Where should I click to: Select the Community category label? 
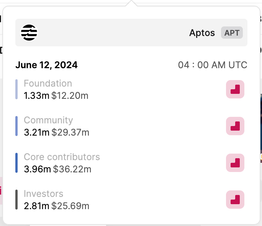(48, 120)
